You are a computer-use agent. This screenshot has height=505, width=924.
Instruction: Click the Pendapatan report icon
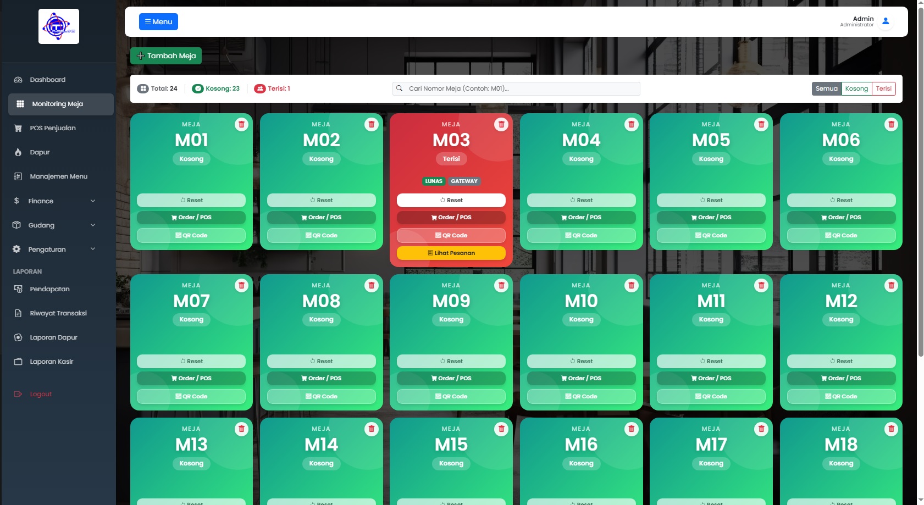(18, 289)
